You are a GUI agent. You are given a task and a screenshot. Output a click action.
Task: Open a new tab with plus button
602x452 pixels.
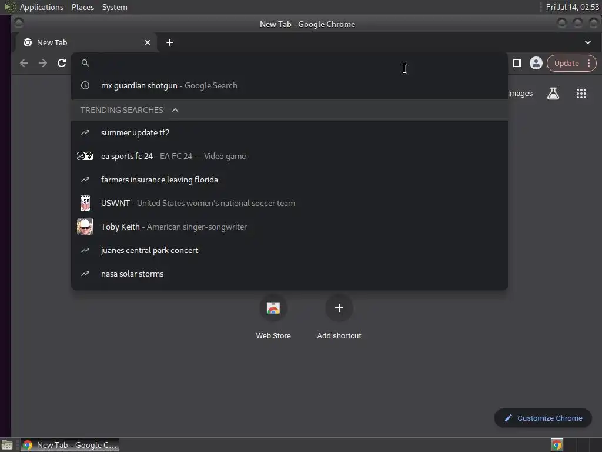pyautogui.click(x=170, y=42)
